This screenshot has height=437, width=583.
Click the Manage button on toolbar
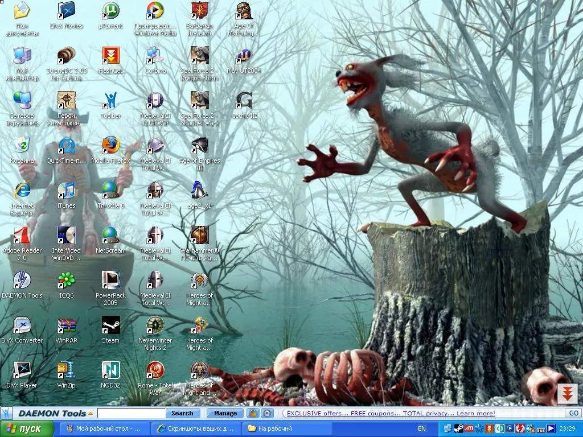click(225, 413)
